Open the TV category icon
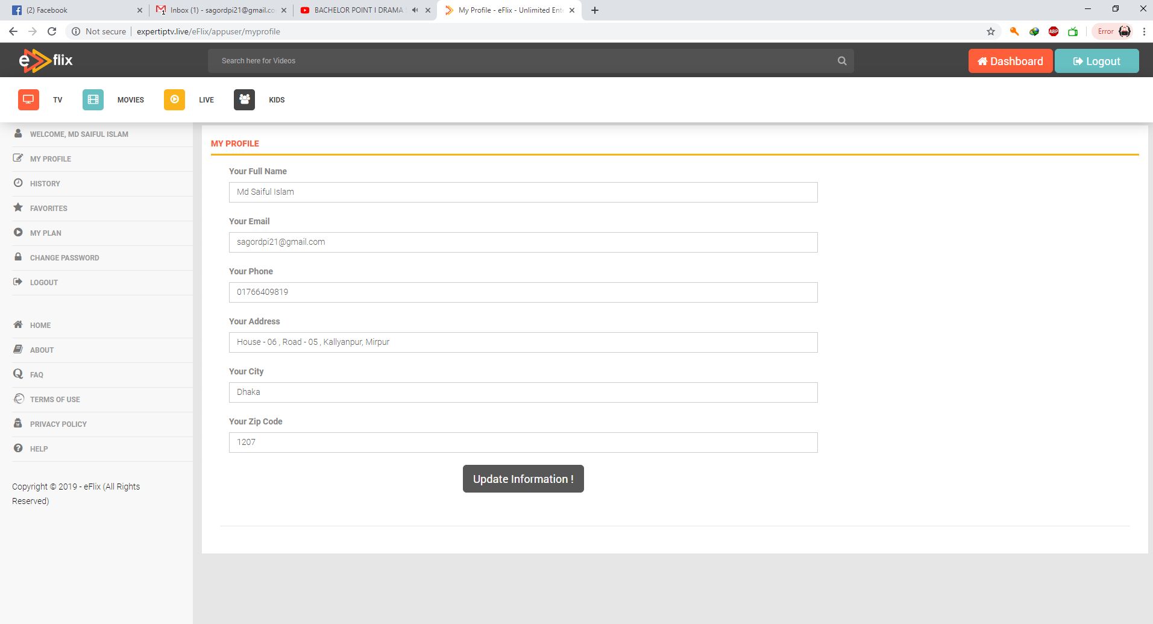Viewport: 1153px width, 624px height. click(x=28, y=99)
